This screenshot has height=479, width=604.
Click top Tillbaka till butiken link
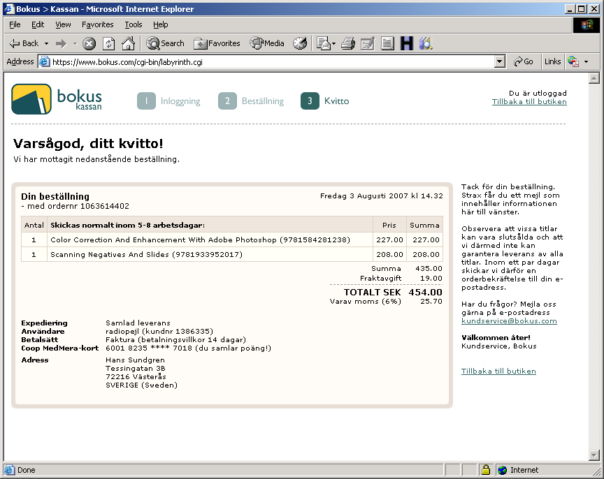(x=529, y=101)
